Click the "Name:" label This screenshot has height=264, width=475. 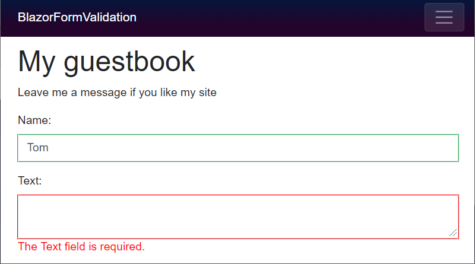pos(34,120)
